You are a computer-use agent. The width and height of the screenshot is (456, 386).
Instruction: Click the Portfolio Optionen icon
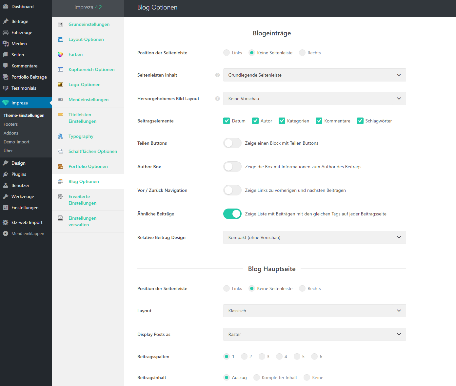(x=60, y=166)
